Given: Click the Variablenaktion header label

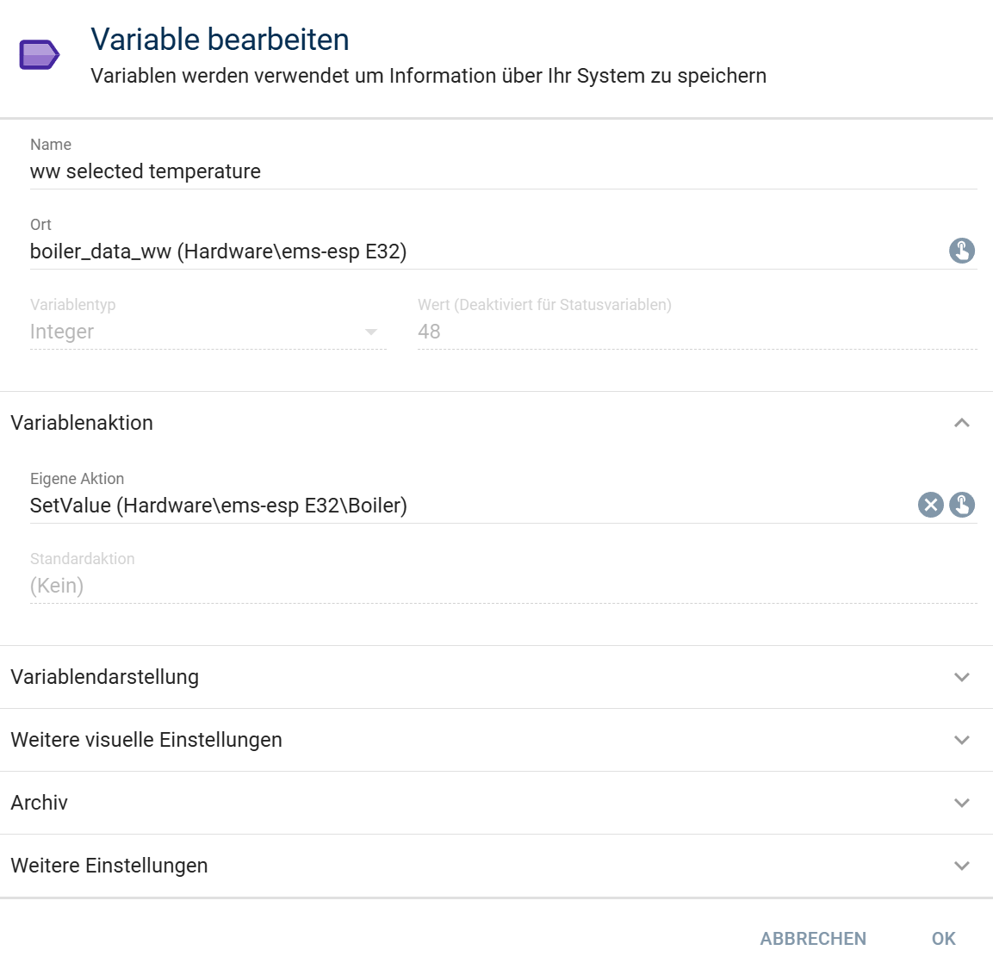Looking at the screenshot, I should pyautogui.click(x=82, y=423).
